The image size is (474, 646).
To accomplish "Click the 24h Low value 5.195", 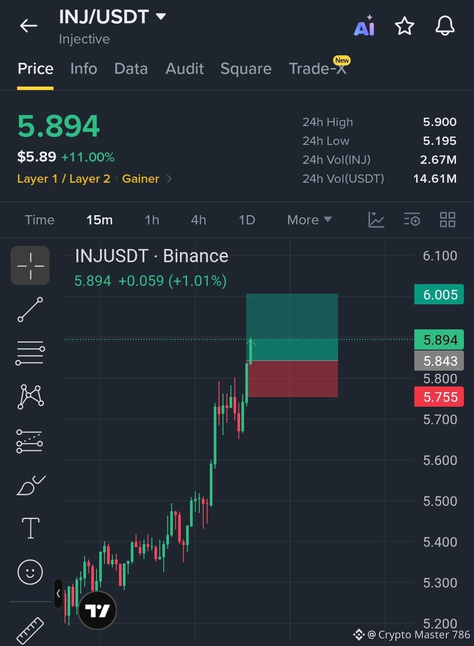I will point(439,141).
